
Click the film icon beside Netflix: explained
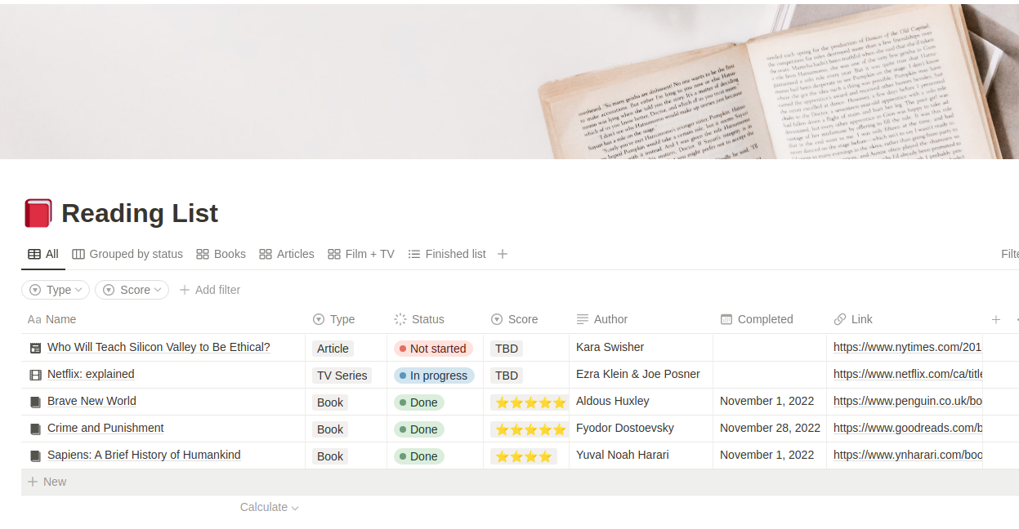(x=35, y=375)
